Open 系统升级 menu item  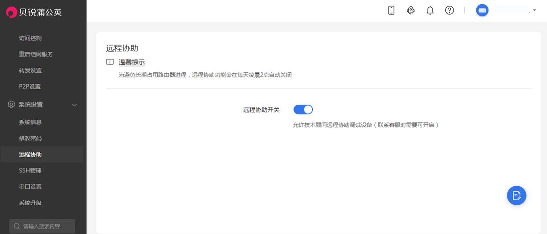pyautogui.click(x=30, y=203)
